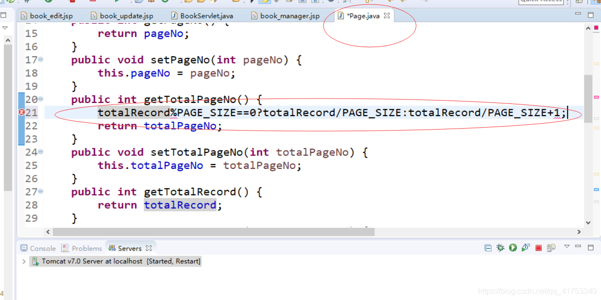Start the server in debug mode
This screenshot has height=300, width=601.
click(500, 248)
